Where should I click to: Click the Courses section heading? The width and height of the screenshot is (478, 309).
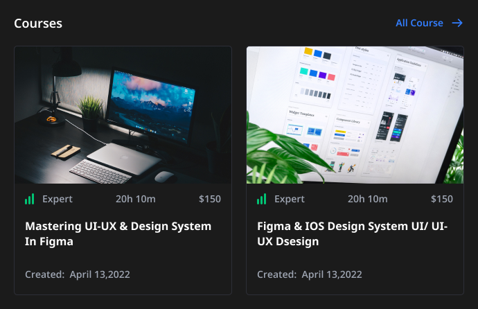[38, 24]
